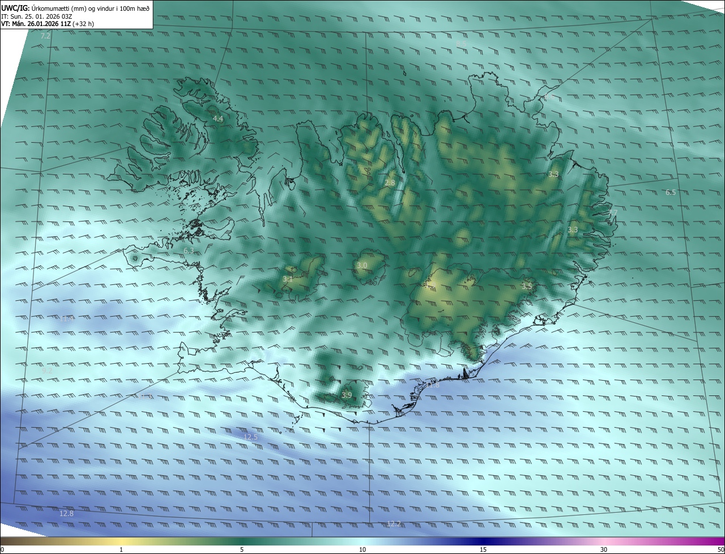Click the 6.5 value off the east coast

point(671,193)
